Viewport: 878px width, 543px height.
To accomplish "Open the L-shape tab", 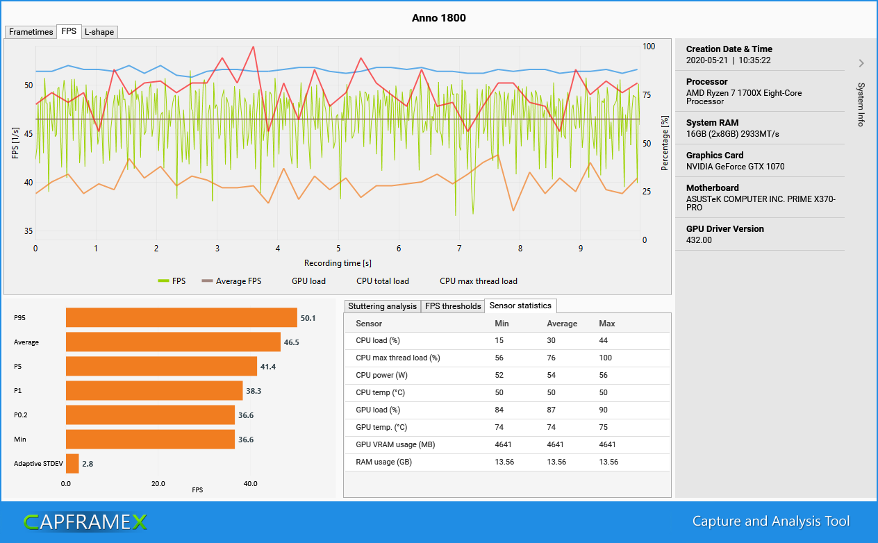I will 99,32.
